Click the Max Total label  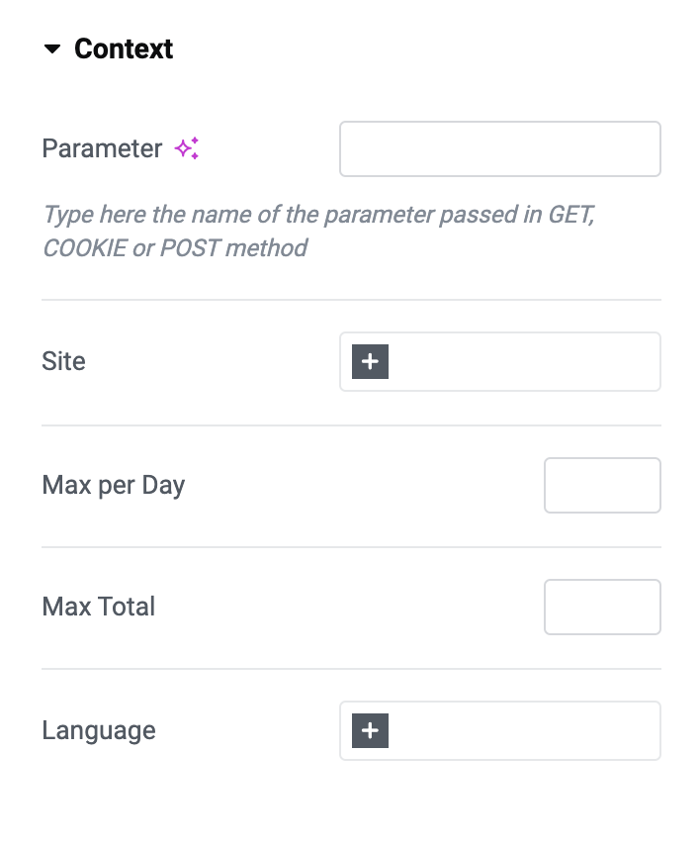[99, 607]
